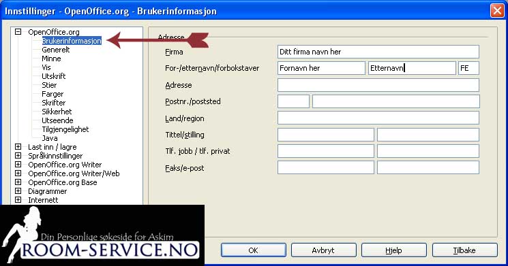This screenshot has height=266, width=508.
Task: Select the Diagrammer label
Action: coord(47,191)
